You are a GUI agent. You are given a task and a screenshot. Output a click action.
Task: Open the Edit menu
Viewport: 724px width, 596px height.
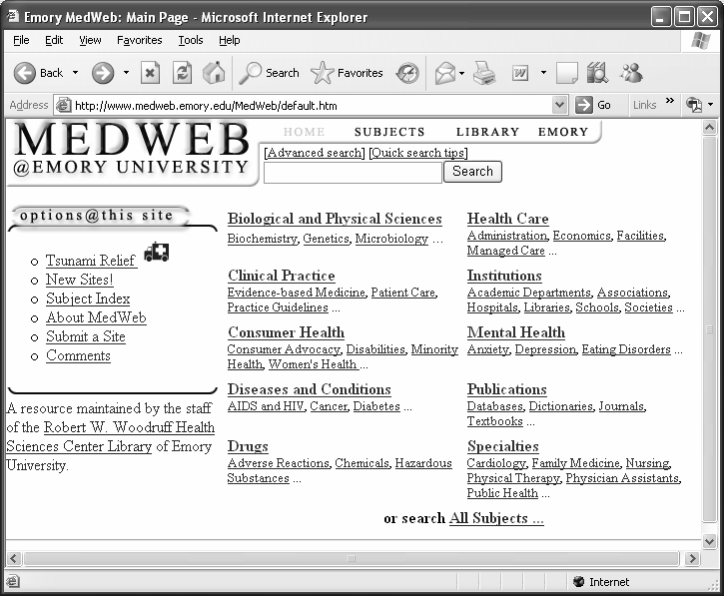click(54, 40)
